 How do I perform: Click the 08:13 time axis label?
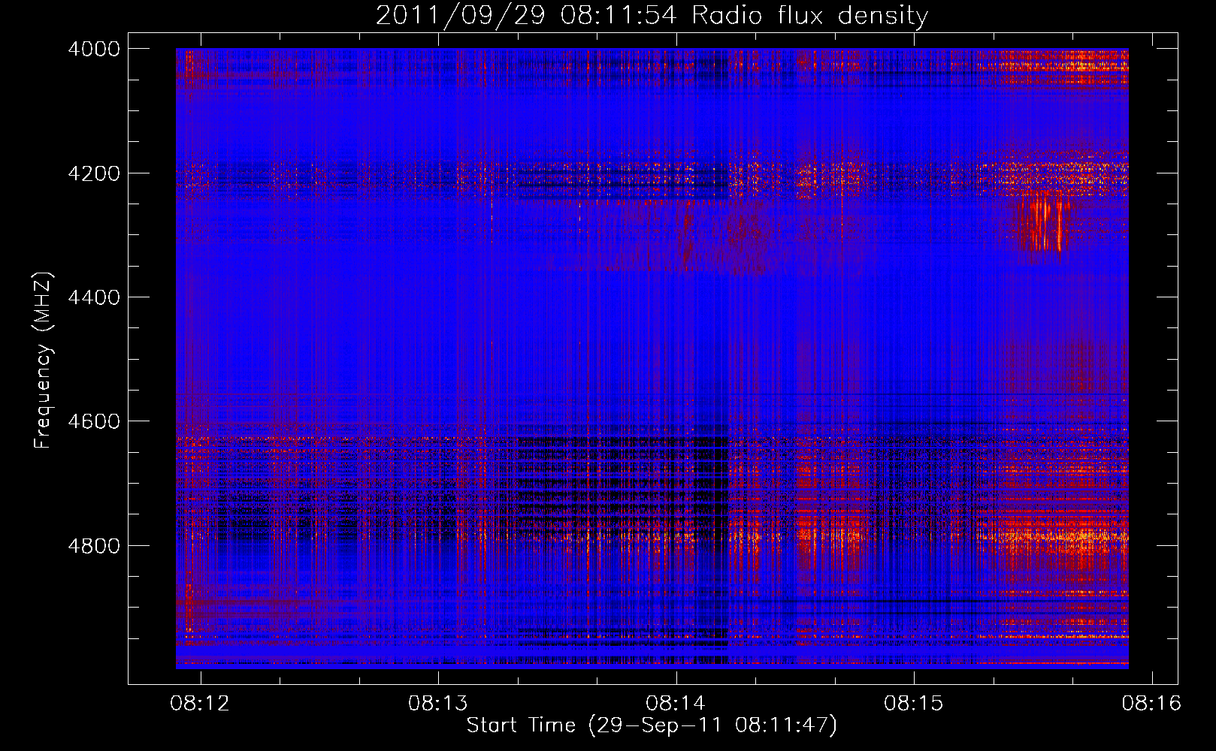(x=437, y=704)
